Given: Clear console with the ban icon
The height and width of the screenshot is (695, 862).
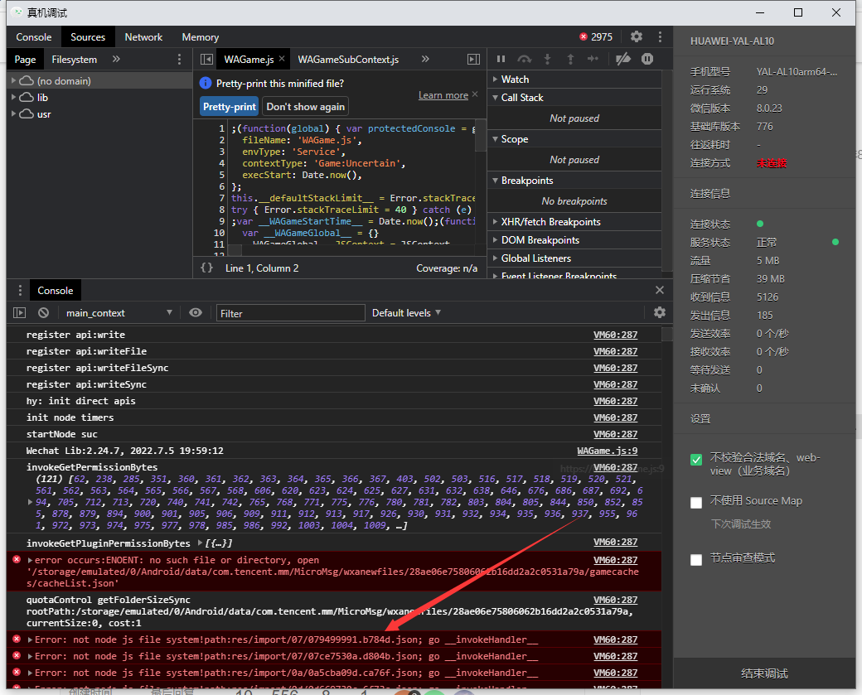Looking at the screenshot, I should tap(43, 313).
